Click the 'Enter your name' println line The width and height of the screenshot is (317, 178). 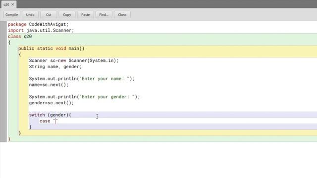pos(82,79)
